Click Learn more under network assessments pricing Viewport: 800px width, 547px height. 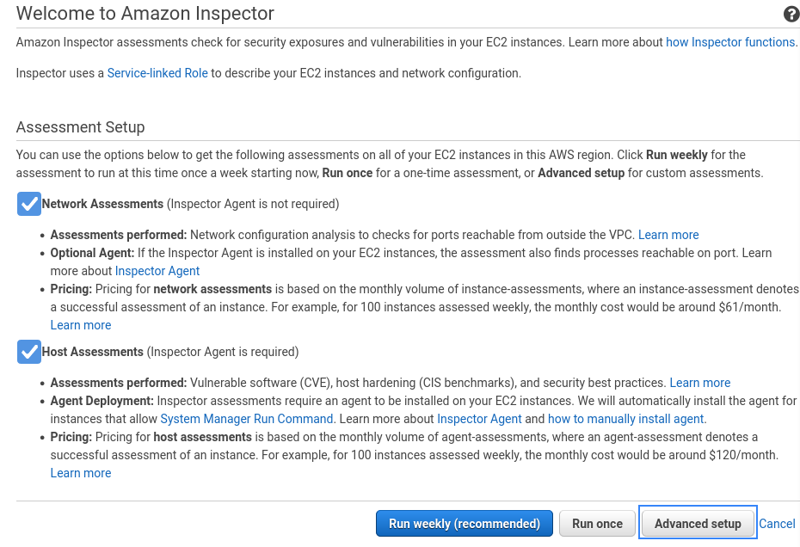[81, 325]
